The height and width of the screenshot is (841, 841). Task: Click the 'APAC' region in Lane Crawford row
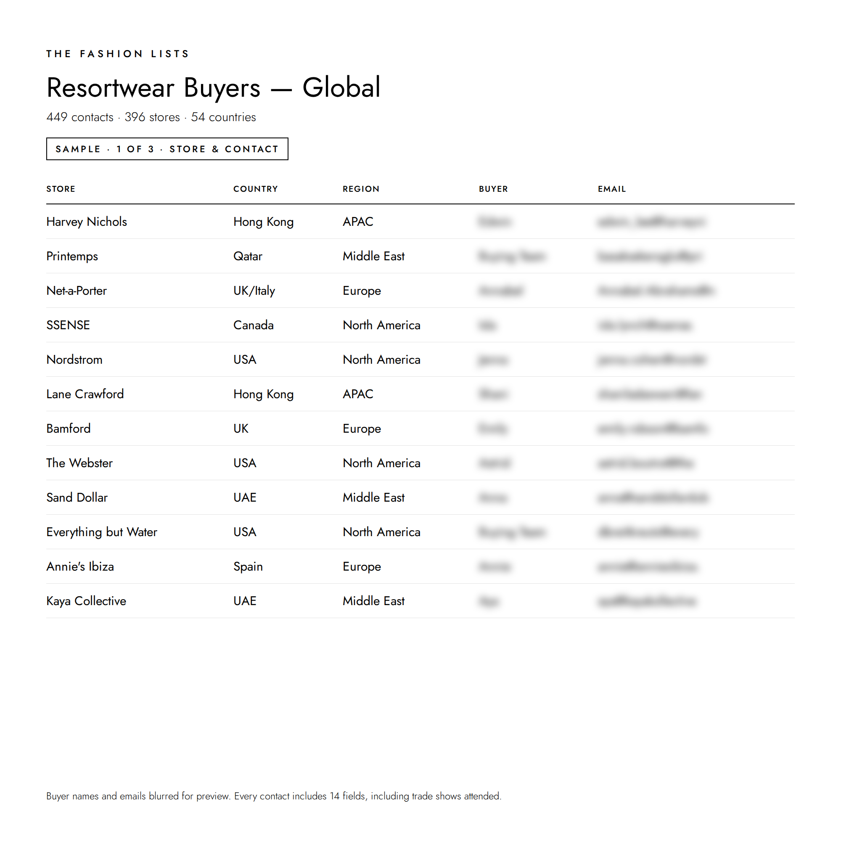tap(358, 394)
